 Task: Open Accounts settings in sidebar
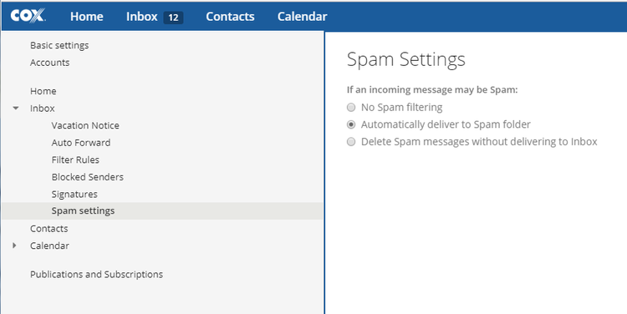tap(49, 63)
